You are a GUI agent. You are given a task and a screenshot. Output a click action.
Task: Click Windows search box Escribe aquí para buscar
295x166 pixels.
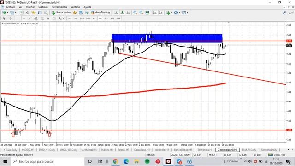47,161
